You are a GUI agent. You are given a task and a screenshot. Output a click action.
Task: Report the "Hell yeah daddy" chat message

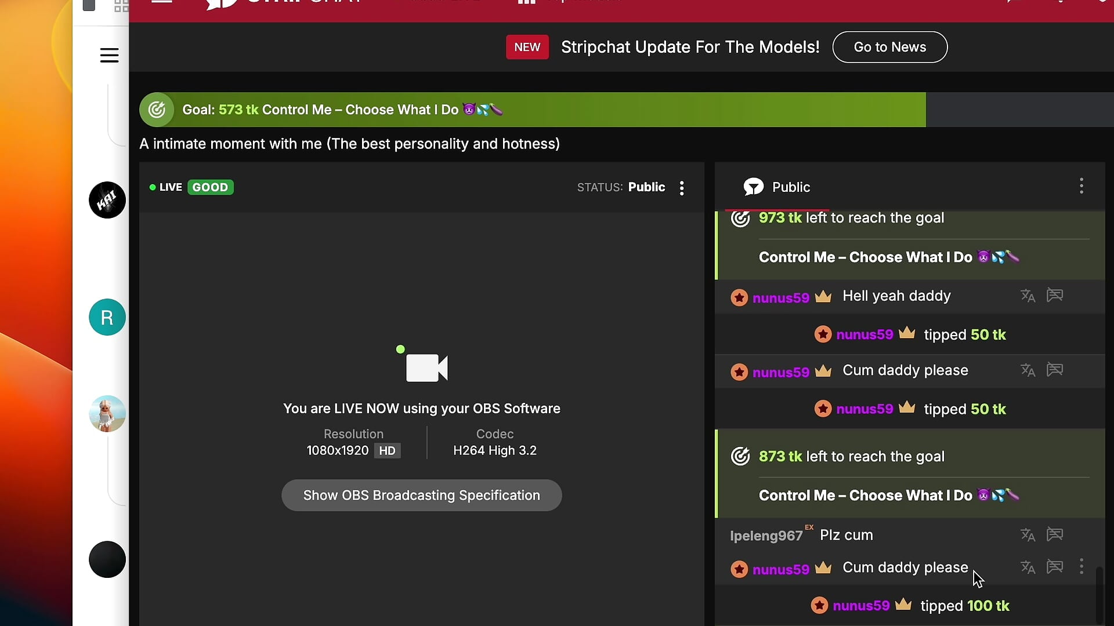pyautogui.click(x=1054, y=296)
